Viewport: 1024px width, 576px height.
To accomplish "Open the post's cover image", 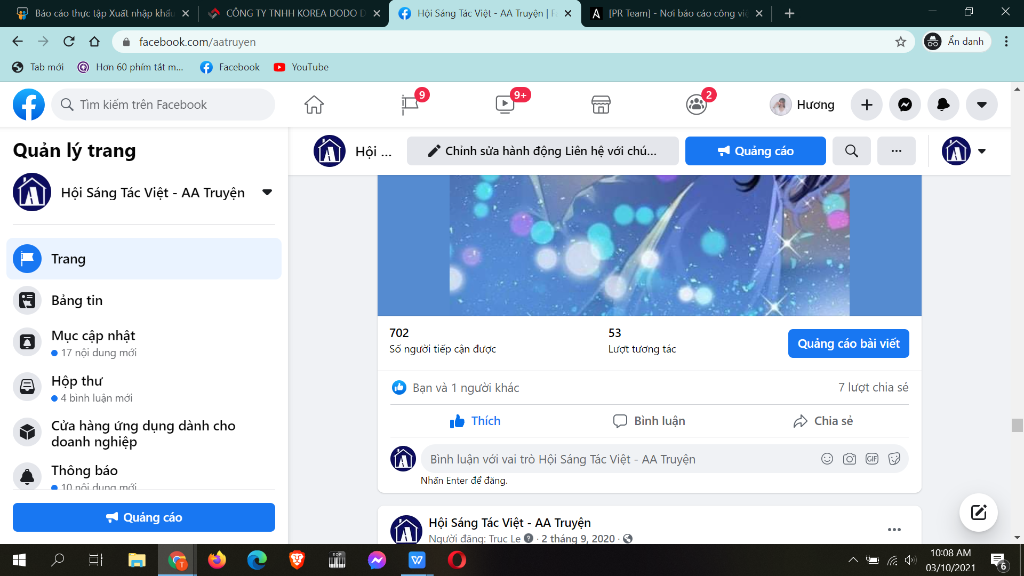I will (x=650, y=245).
